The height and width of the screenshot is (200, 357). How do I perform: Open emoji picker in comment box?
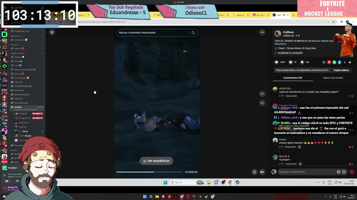344,172
